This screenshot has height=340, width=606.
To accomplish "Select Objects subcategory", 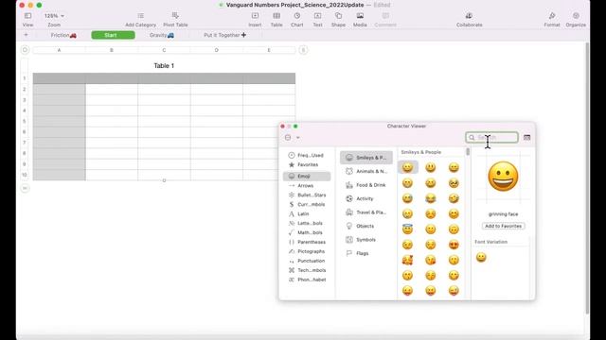I will 366,226.
